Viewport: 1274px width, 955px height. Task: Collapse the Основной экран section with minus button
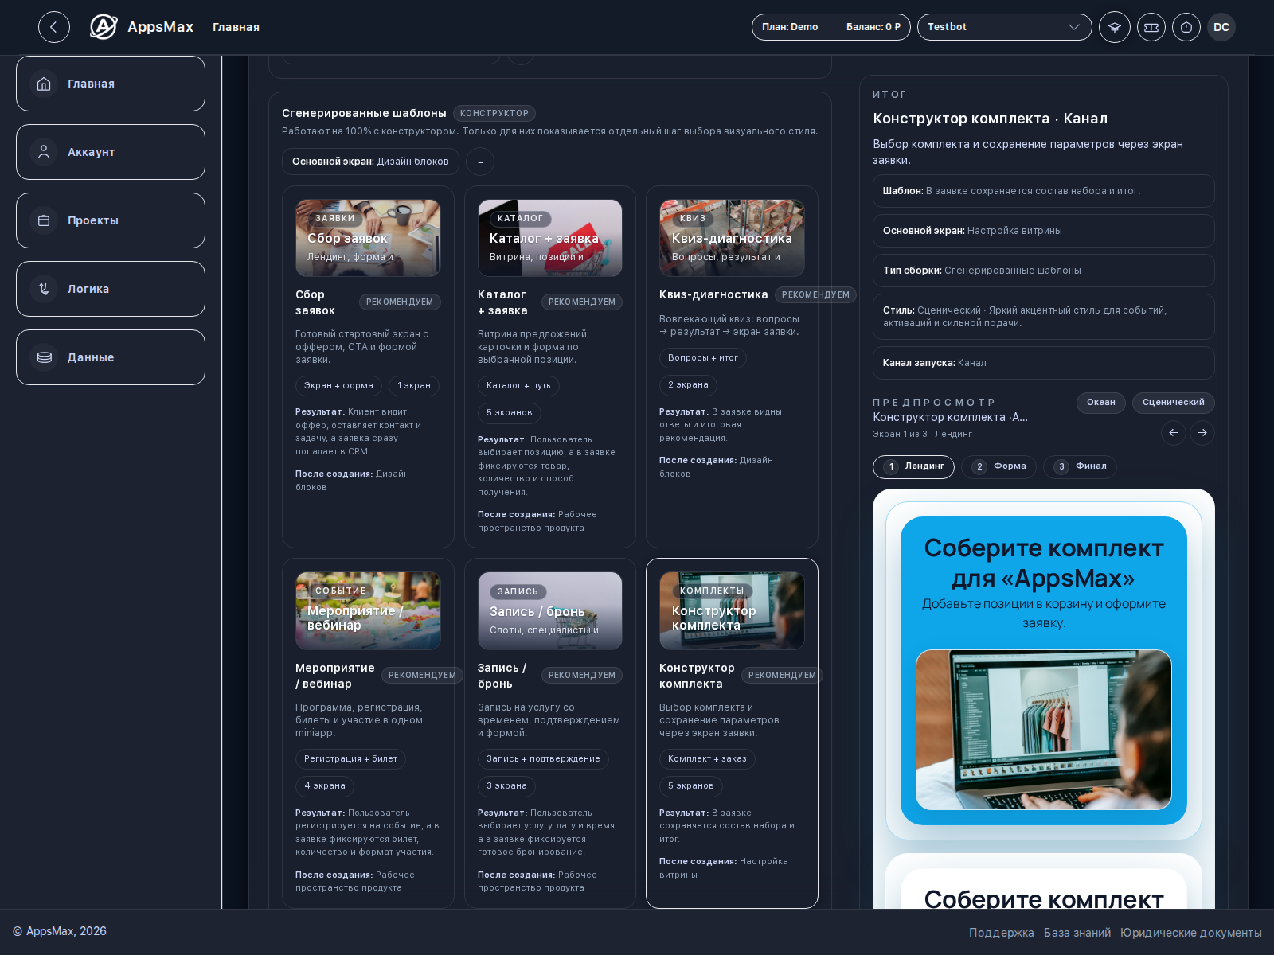[x=480, y=162]
